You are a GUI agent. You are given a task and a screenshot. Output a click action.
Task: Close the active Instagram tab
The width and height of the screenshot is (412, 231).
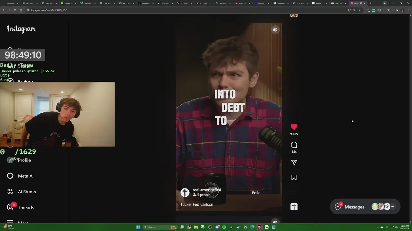click(365, 3)
